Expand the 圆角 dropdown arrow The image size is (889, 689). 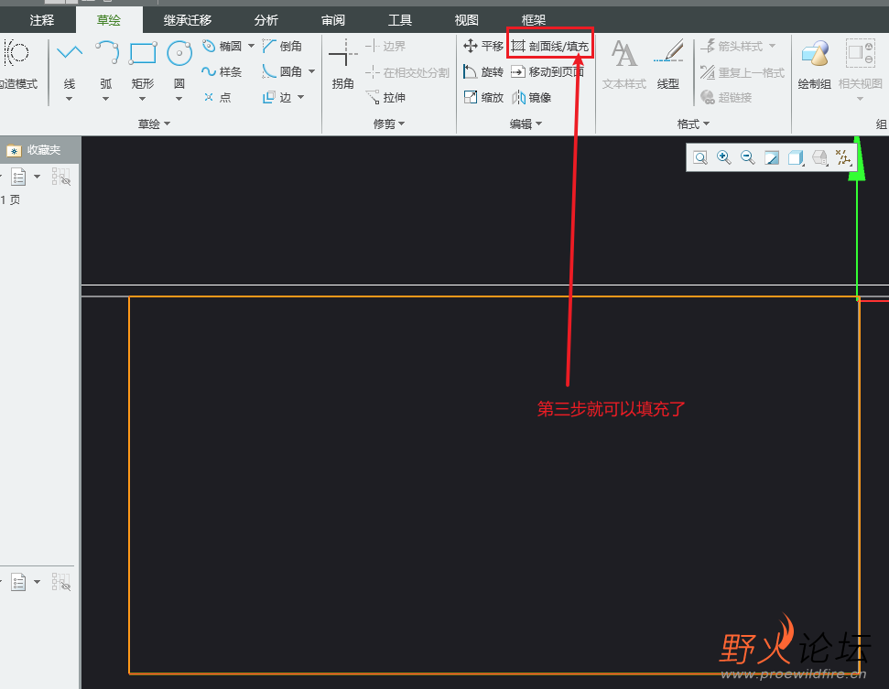point(312,71)
